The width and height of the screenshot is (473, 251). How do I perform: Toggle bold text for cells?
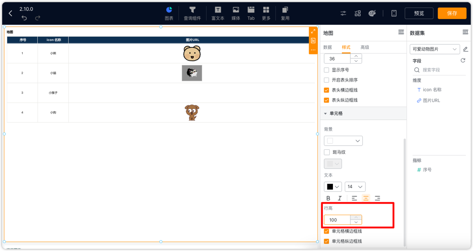coord(328,198)
